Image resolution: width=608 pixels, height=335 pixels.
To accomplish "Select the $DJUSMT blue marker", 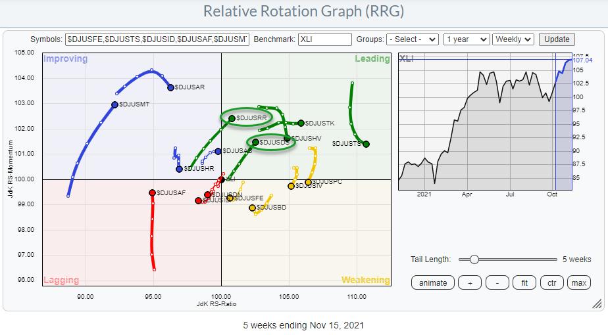I will pos(114,104).
